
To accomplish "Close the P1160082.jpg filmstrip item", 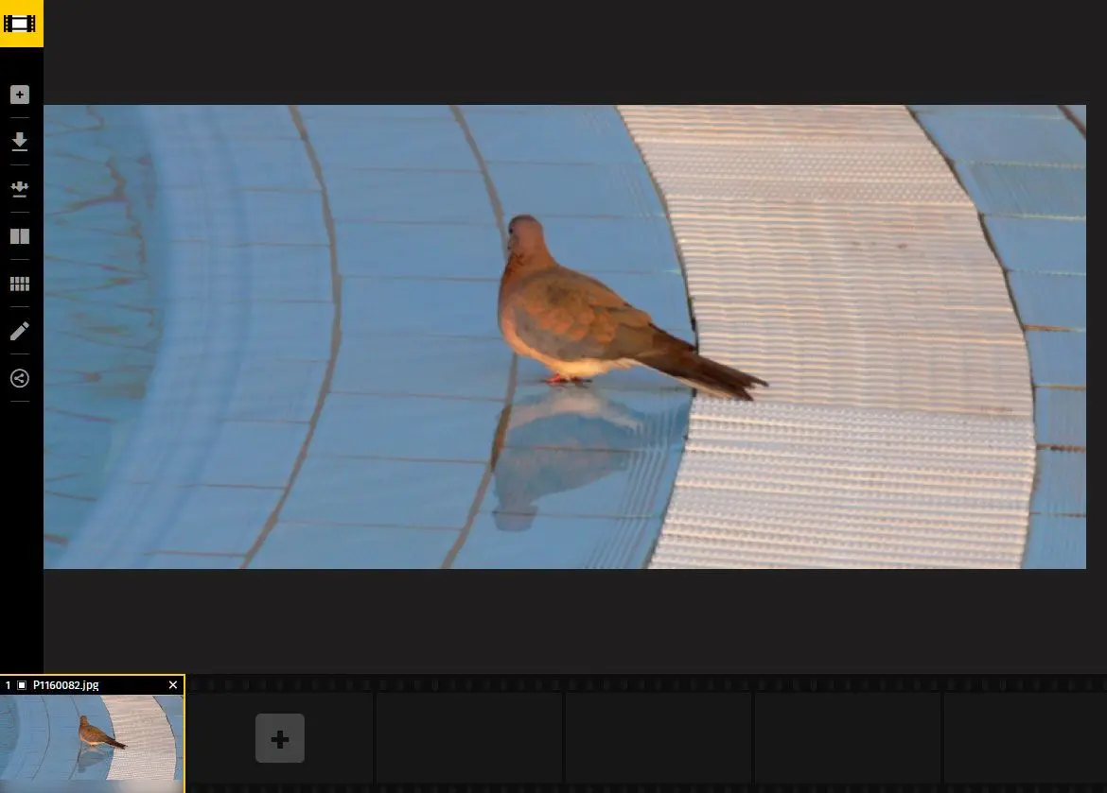I will [172, 685].
